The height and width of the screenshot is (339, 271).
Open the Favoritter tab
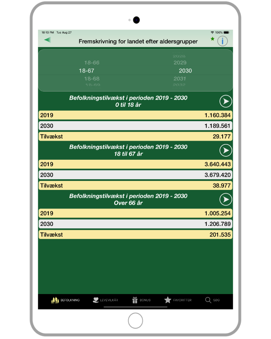click(178, 300)
